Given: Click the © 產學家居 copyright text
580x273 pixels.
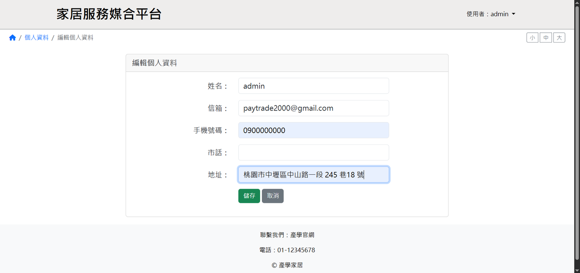Looking at the screenshot, I should coord(287,265).
